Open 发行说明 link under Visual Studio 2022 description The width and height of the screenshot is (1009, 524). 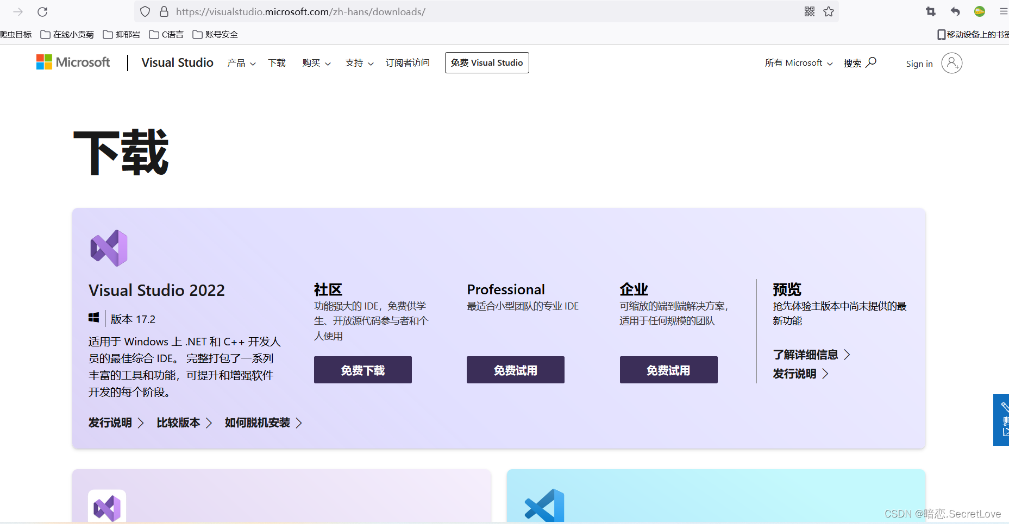[116, 422]
